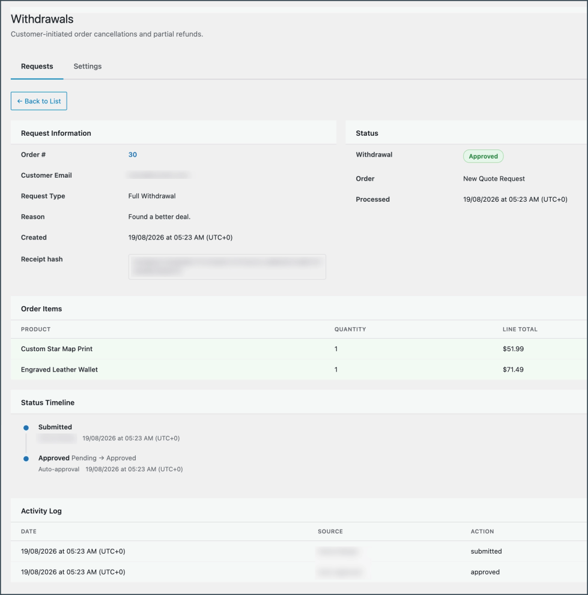The image size is (588, 595).
Task: Click the 'approved' action in Activity Log
Action: [x=485, y=572]
